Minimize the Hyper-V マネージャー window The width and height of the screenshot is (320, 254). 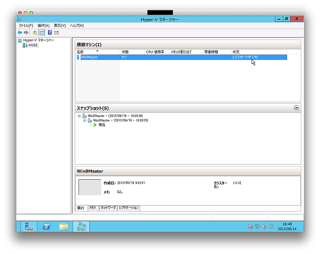[x=279, y=19]
